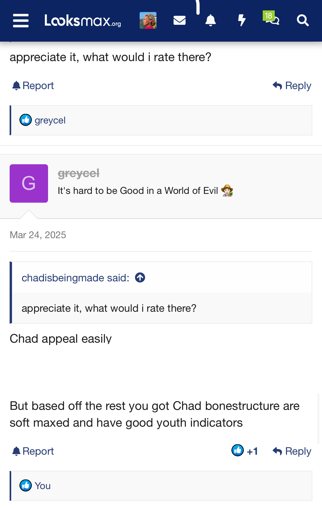
Task: Jump to quoted post via arrow icon
Action: [140, 278]
